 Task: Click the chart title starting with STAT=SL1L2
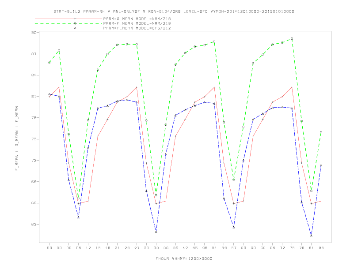coord(174,11)
